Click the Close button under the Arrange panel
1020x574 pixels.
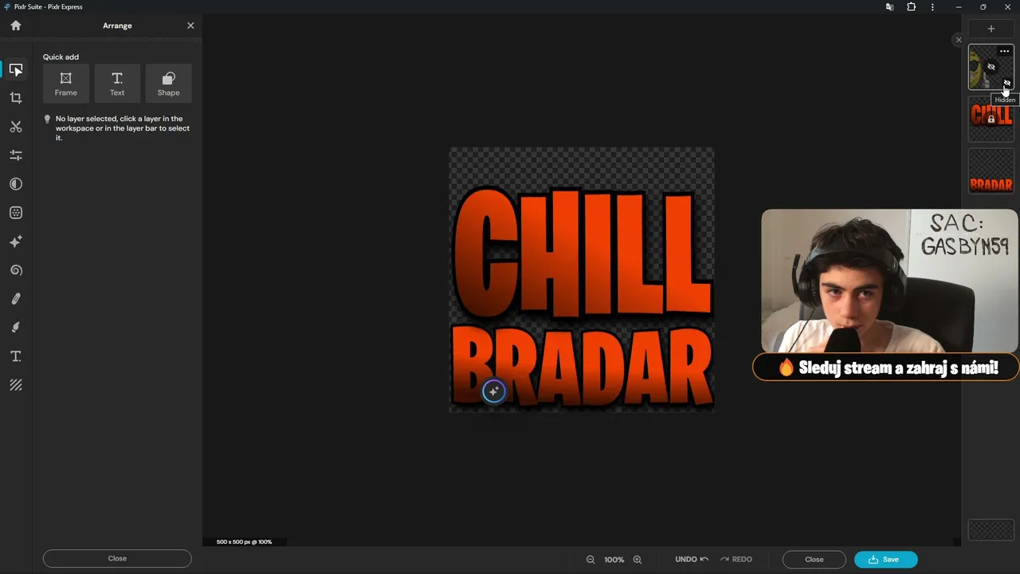[x=117, y=559]
